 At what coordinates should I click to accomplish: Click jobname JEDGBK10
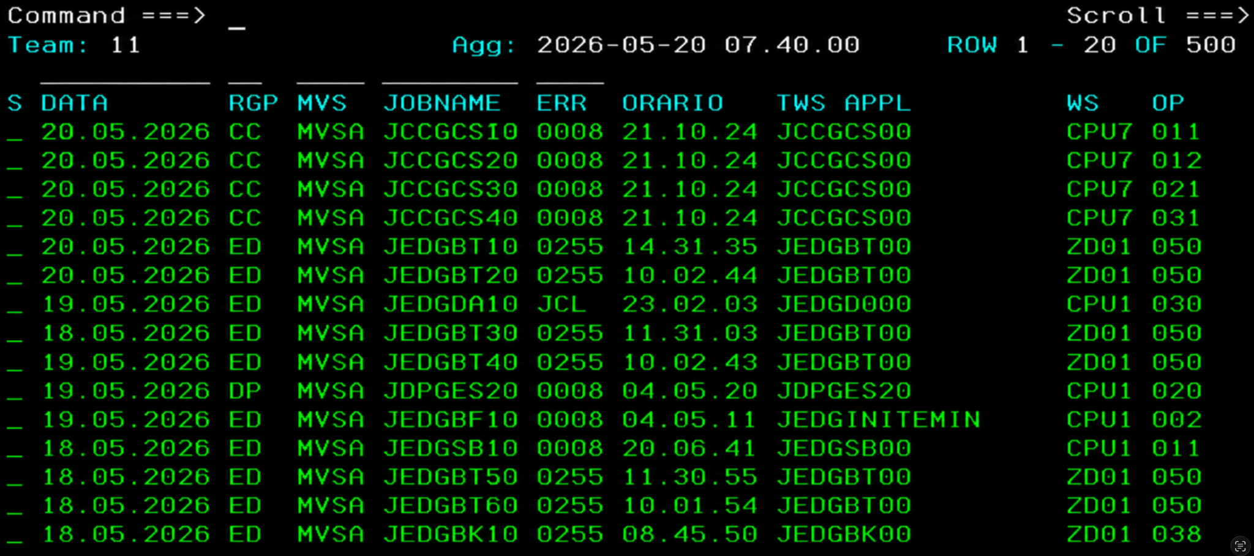451,535
